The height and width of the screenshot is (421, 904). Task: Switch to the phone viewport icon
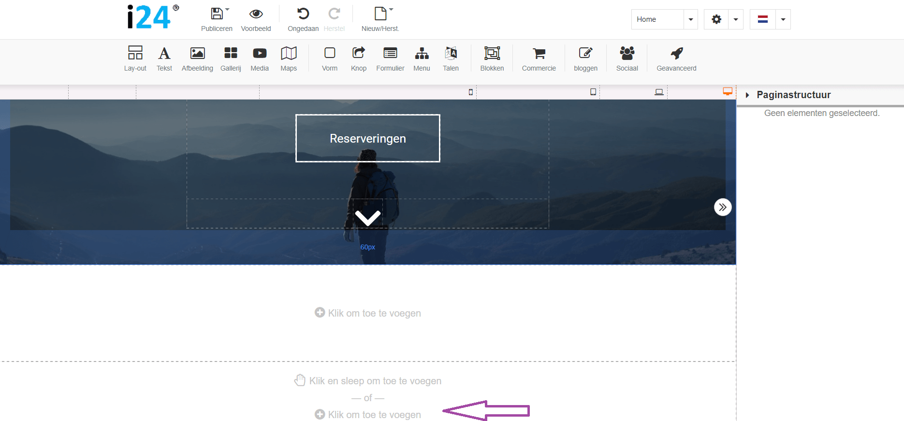point(471,92)
